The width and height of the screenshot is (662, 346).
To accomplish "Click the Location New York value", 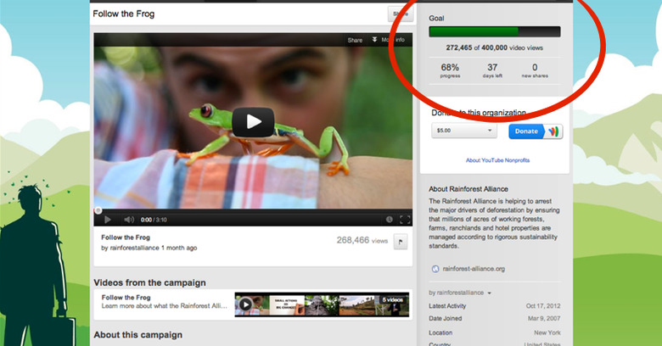I will (547, 333).
